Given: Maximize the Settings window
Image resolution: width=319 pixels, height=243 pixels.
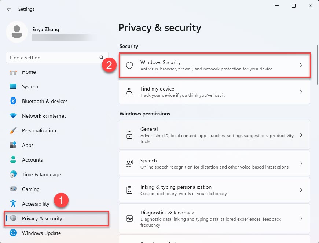Looking at the screenshot, I should click(x=294, y=6).
